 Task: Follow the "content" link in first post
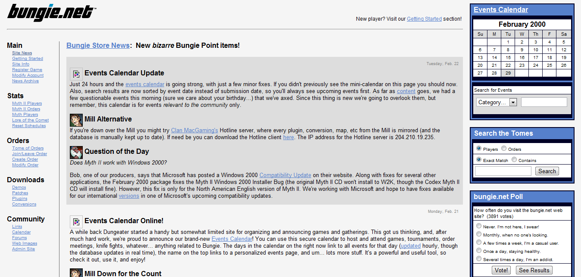click(x=406, y=91)
